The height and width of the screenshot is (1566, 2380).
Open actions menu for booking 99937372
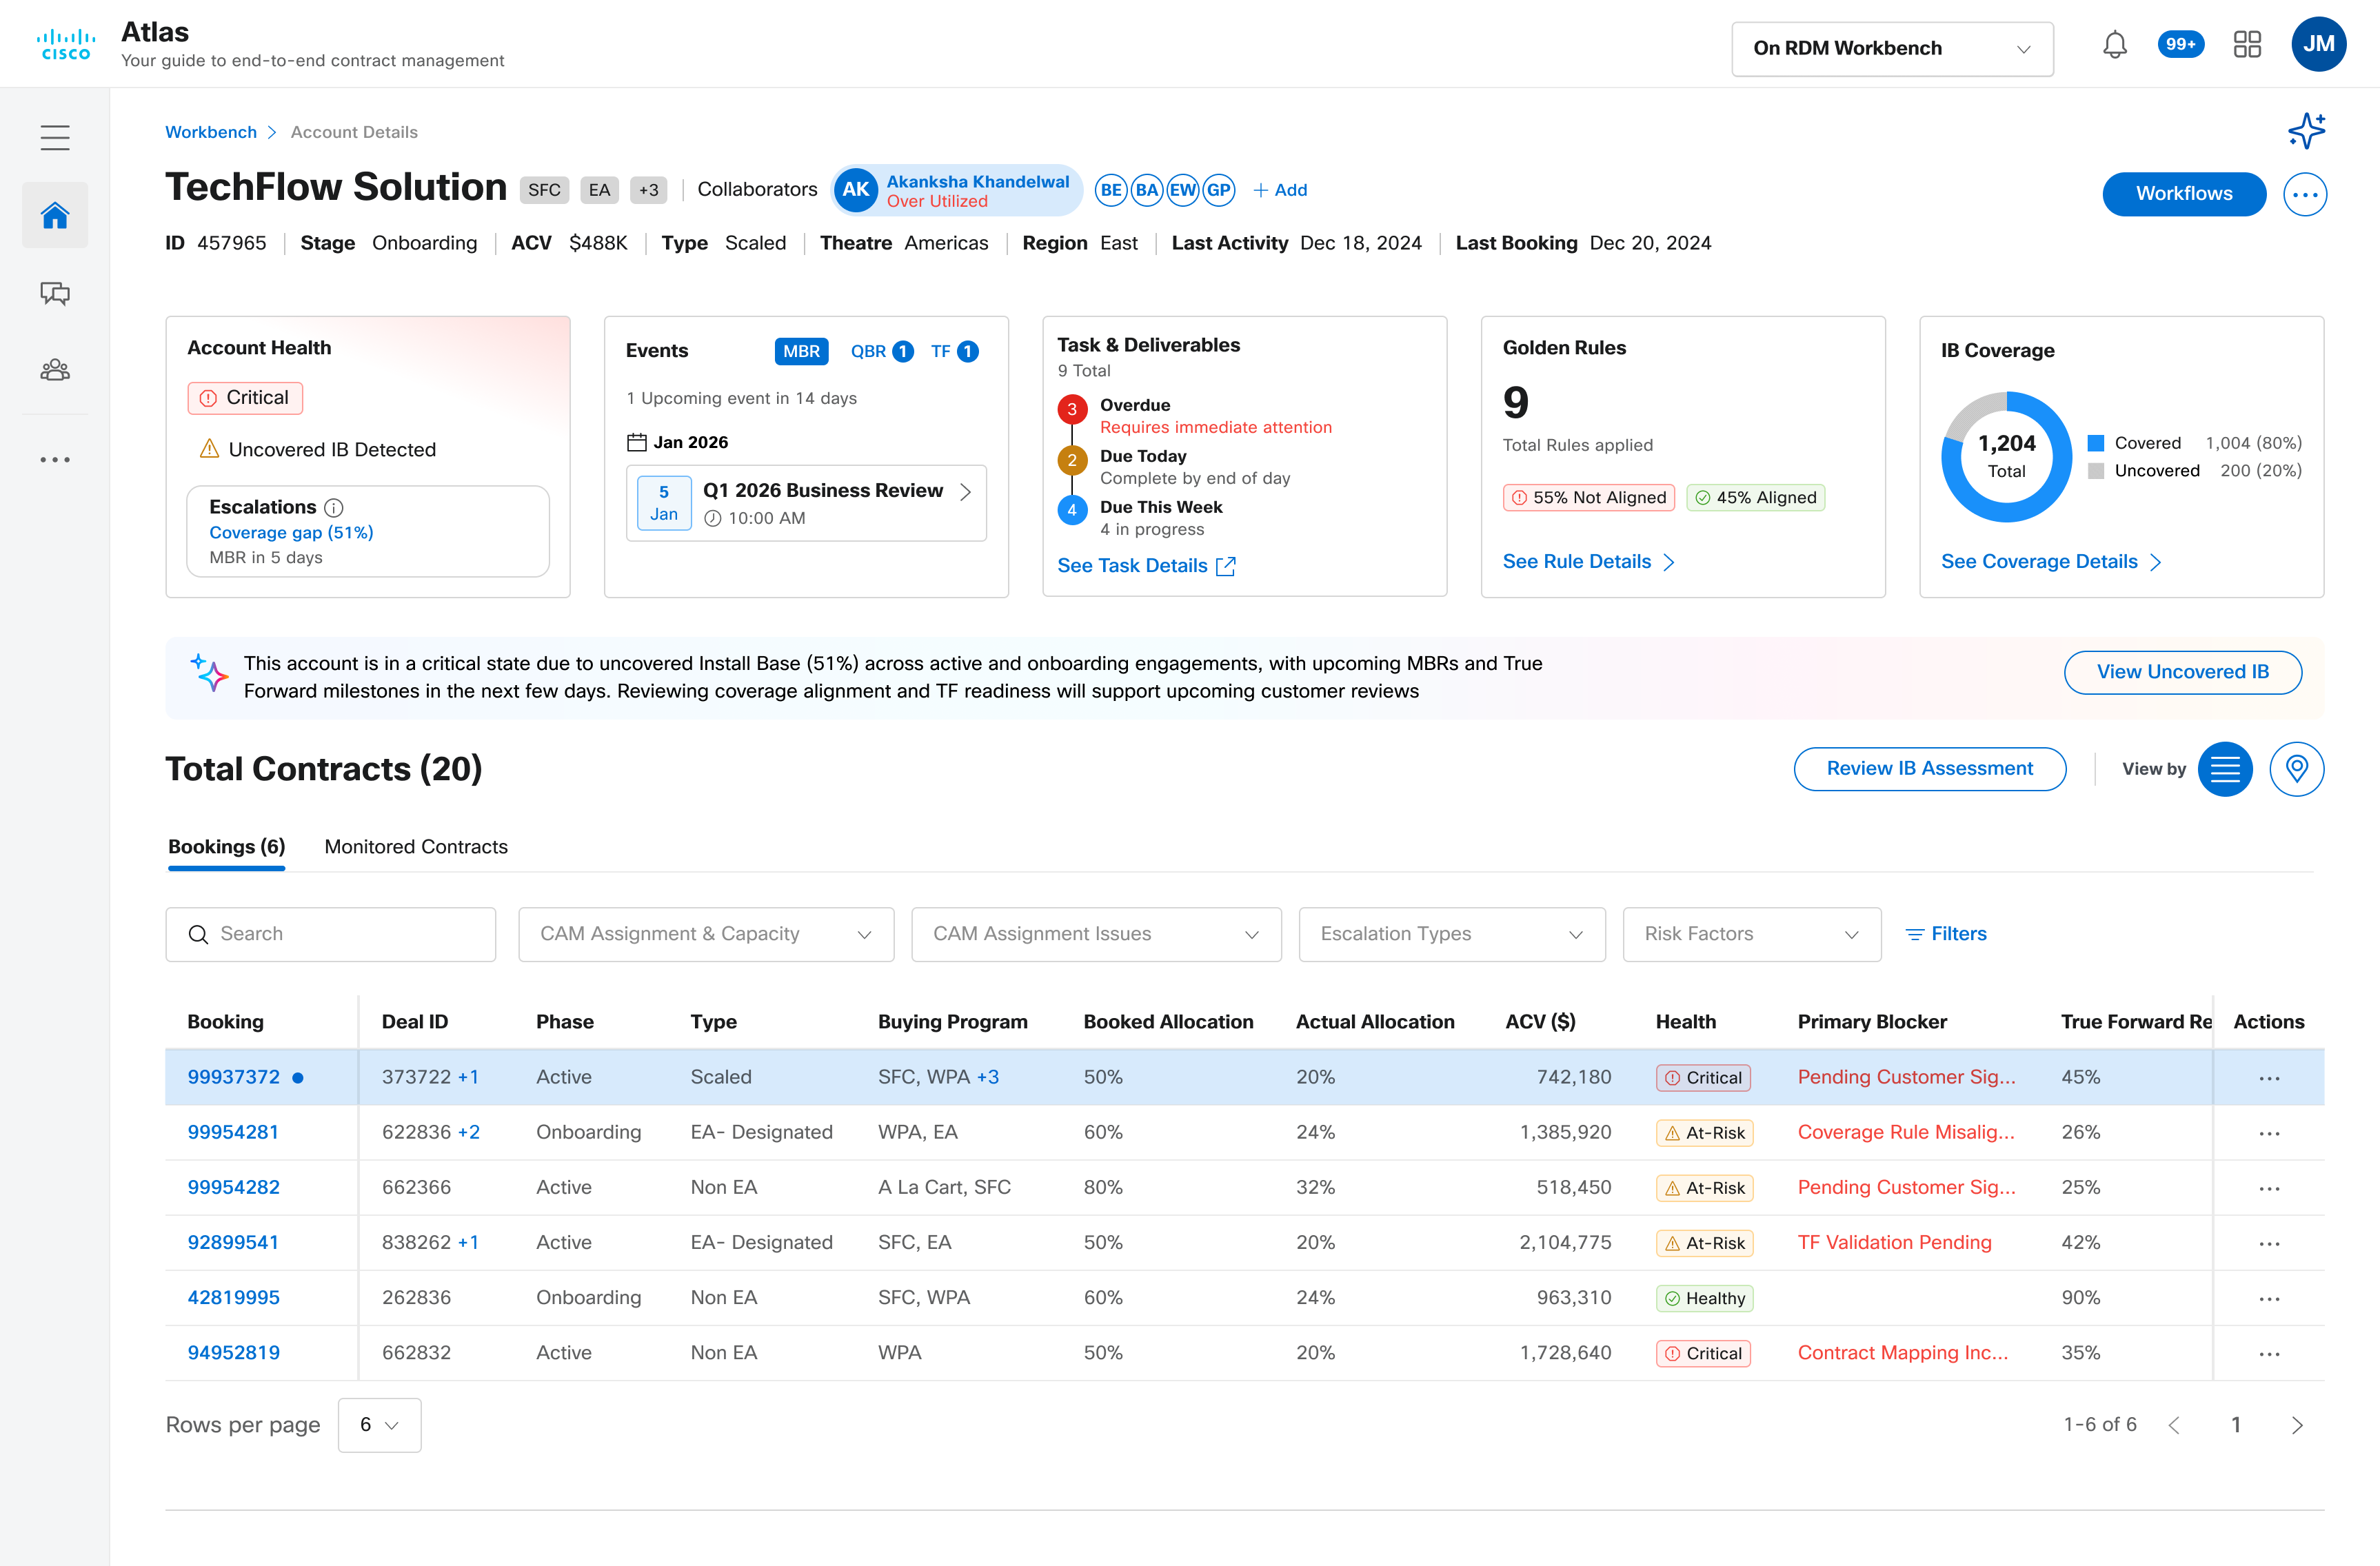coord(2269,1078)
